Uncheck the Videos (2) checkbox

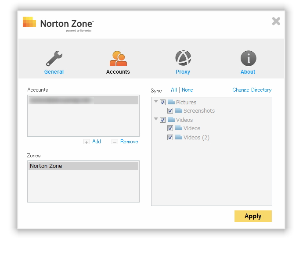click(170, 137)
